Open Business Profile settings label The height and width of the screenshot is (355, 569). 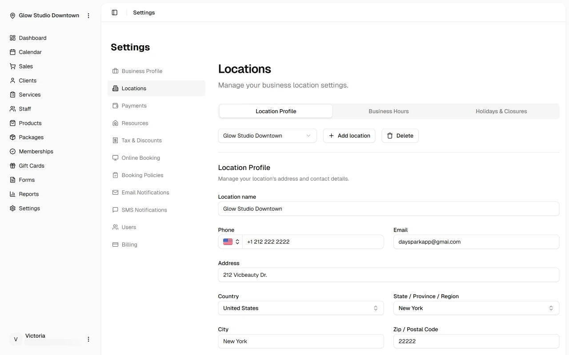(x=142, y=71)
